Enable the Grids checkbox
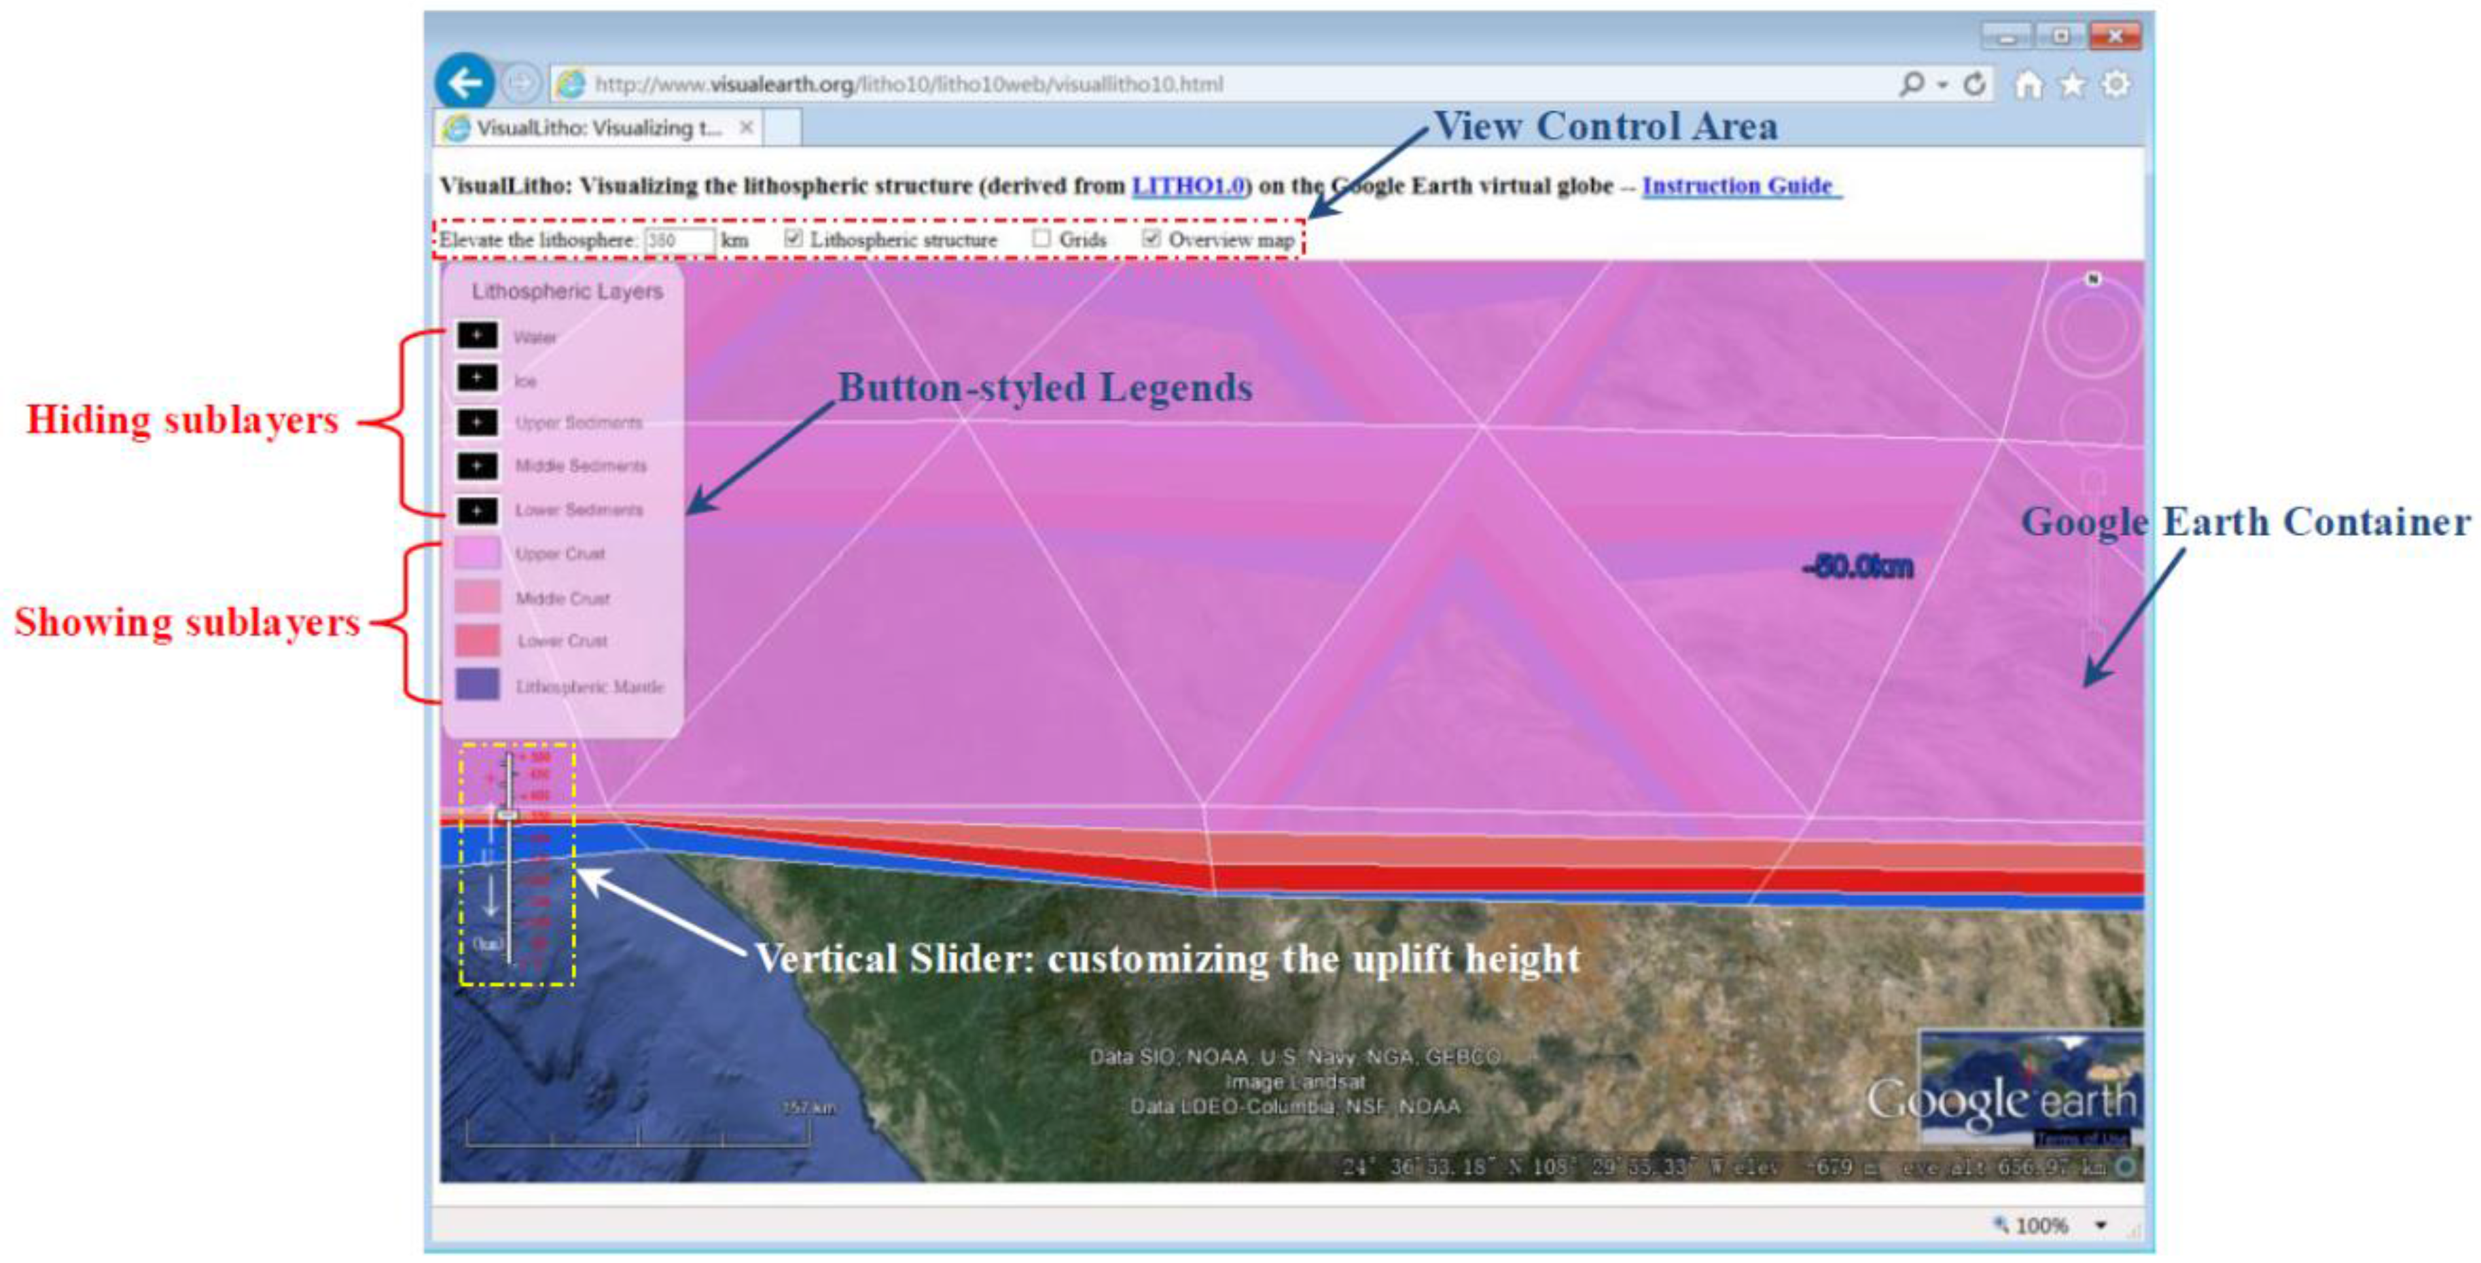2481x1263 pixels. click(x=1041, y=238)
